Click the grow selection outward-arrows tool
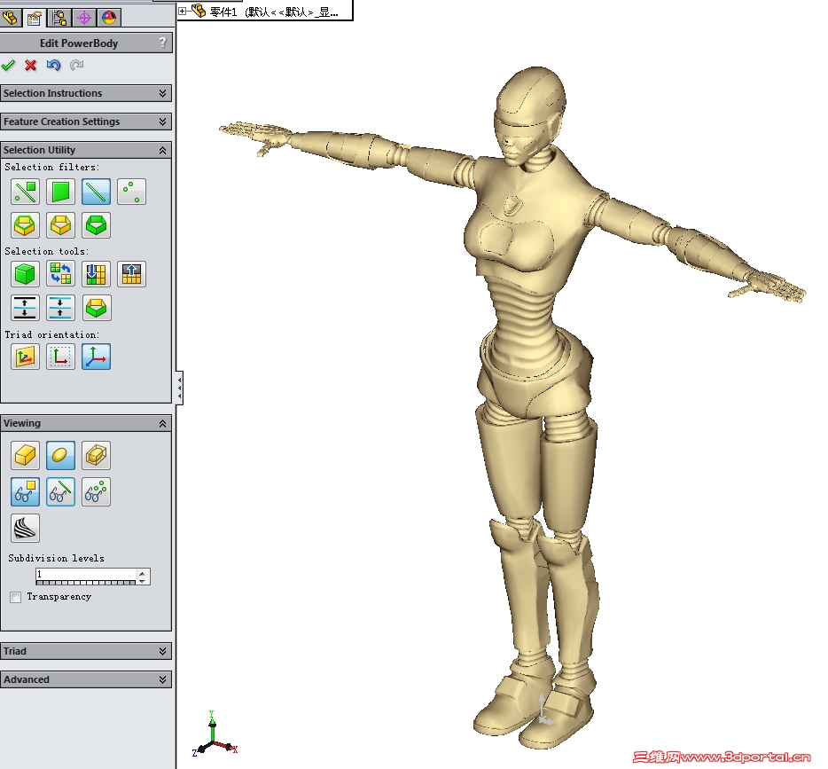The width and height of the screenshot is (828, 769). 26,308
